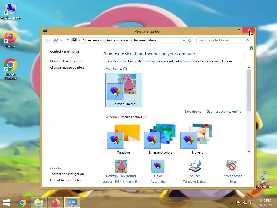Select the Lines and colors theme
This screenshot has height=208, width=277.
(160, 139)
